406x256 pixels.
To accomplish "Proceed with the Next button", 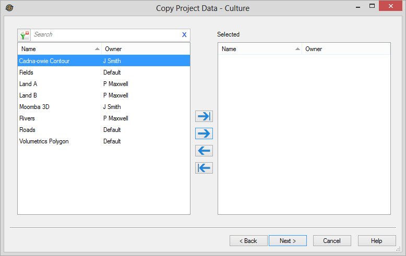I will pyautogui.click(x=288, y=241).
